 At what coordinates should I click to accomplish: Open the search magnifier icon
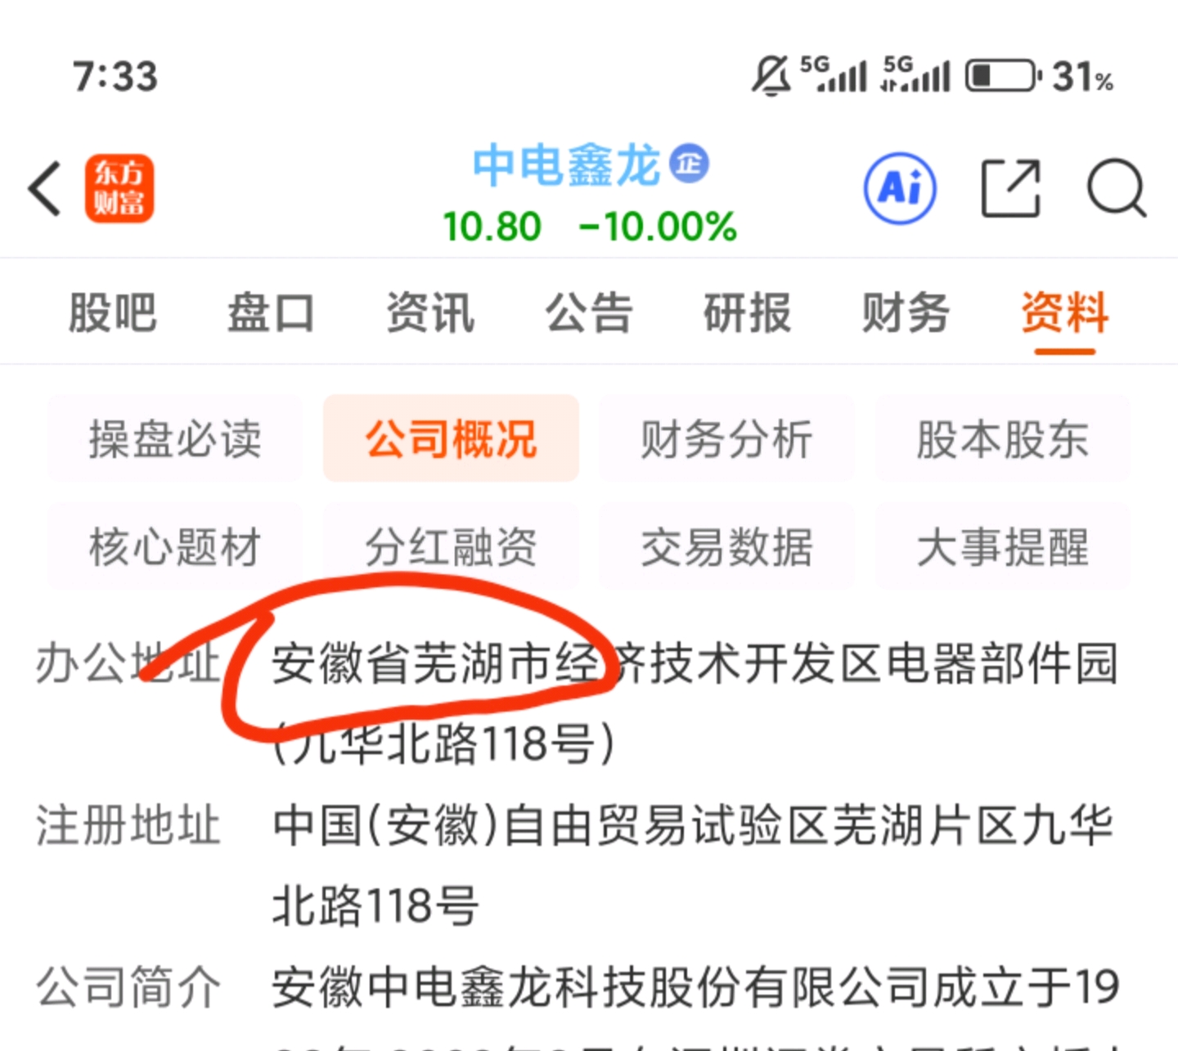click(1117, 189)
